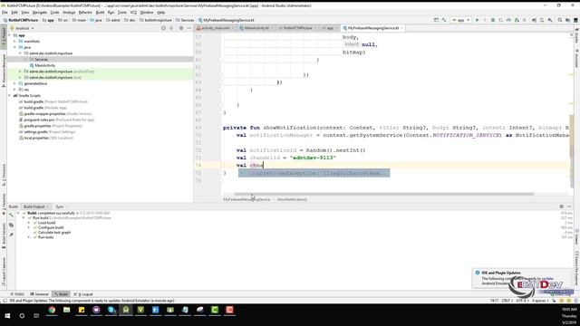Click locate/scroll-to-source icon in Project panel header

(163, 28)
